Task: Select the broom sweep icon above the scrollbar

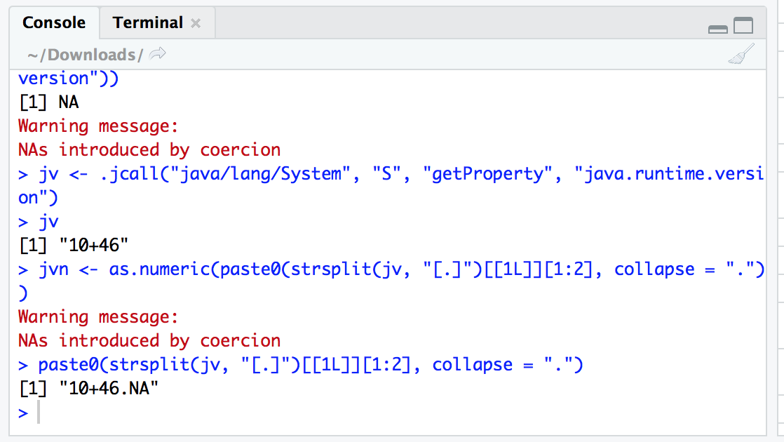Action: [x=741, y=53]
